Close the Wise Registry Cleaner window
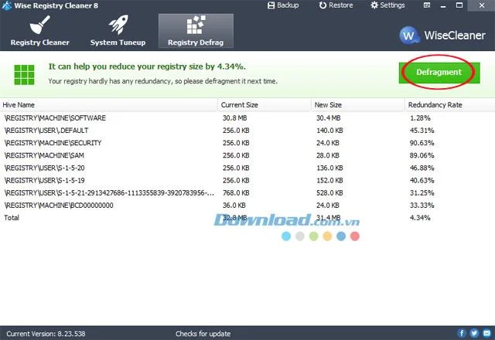Viewport: 495px width, 340px height. (x=482, y=5)
